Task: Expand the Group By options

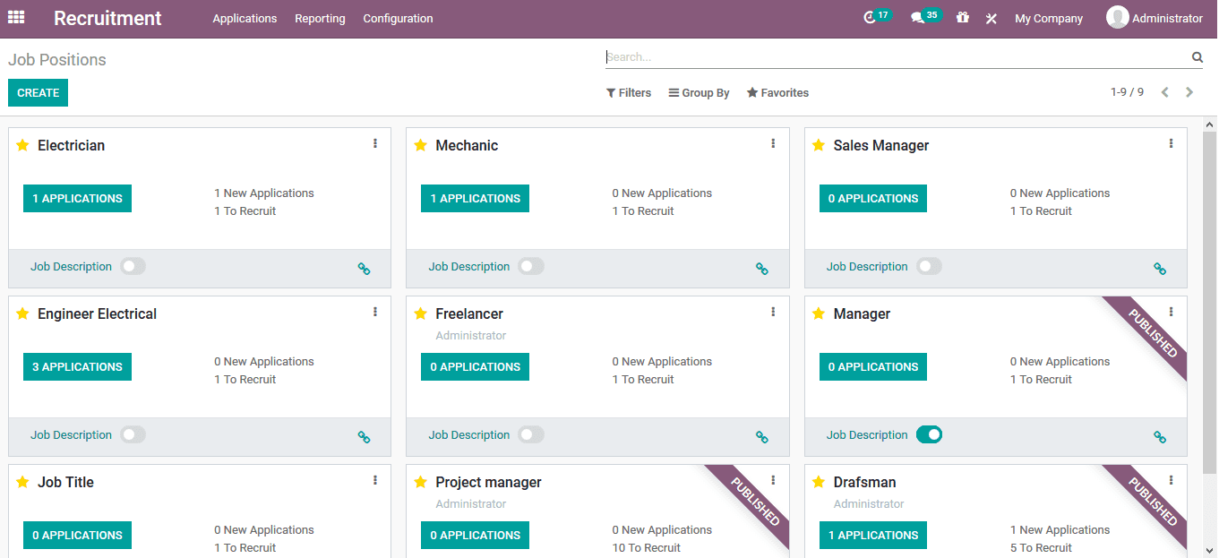Action: tap(699, 92)
